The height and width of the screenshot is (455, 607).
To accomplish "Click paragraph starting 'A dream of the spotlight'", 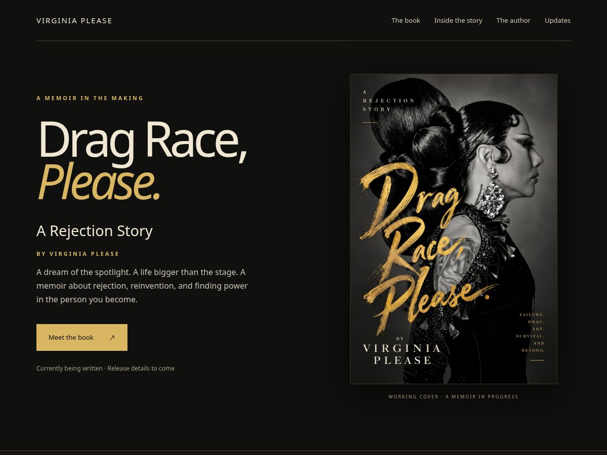I will [x=142, y=286].
